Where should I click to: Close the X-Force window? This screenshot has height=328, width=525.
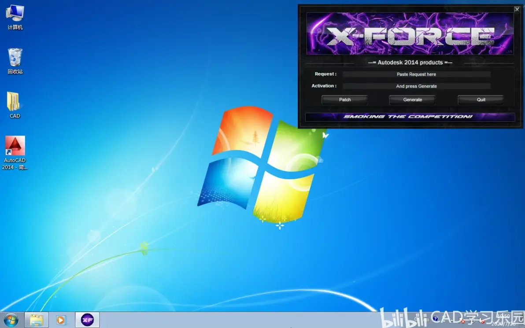click(x=517, y=9)
